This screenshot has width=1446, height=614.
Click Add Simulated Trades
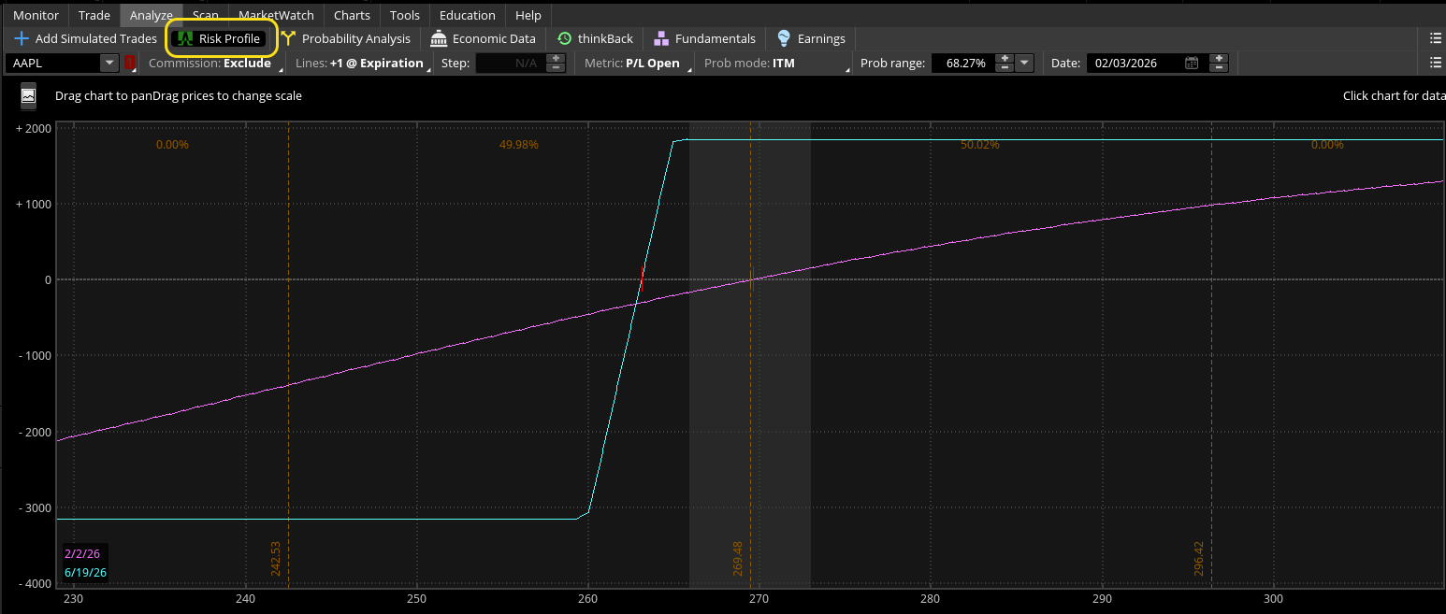tap(85, 38)
